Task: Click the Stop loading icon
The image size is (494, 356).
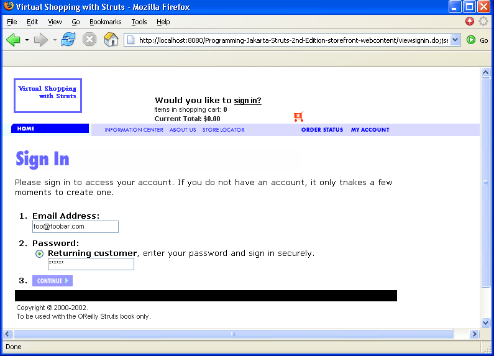Action: 89,40
